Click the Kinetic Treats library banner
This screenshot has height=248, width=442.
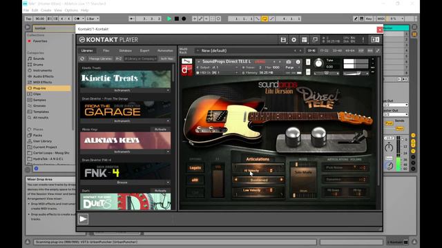tap(126, 79)
